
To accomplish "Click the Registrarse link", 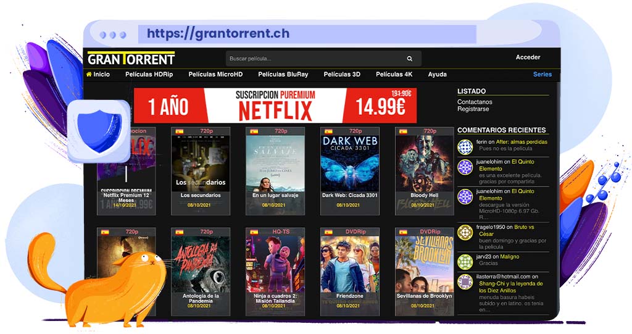I will [x=473, y=109].
